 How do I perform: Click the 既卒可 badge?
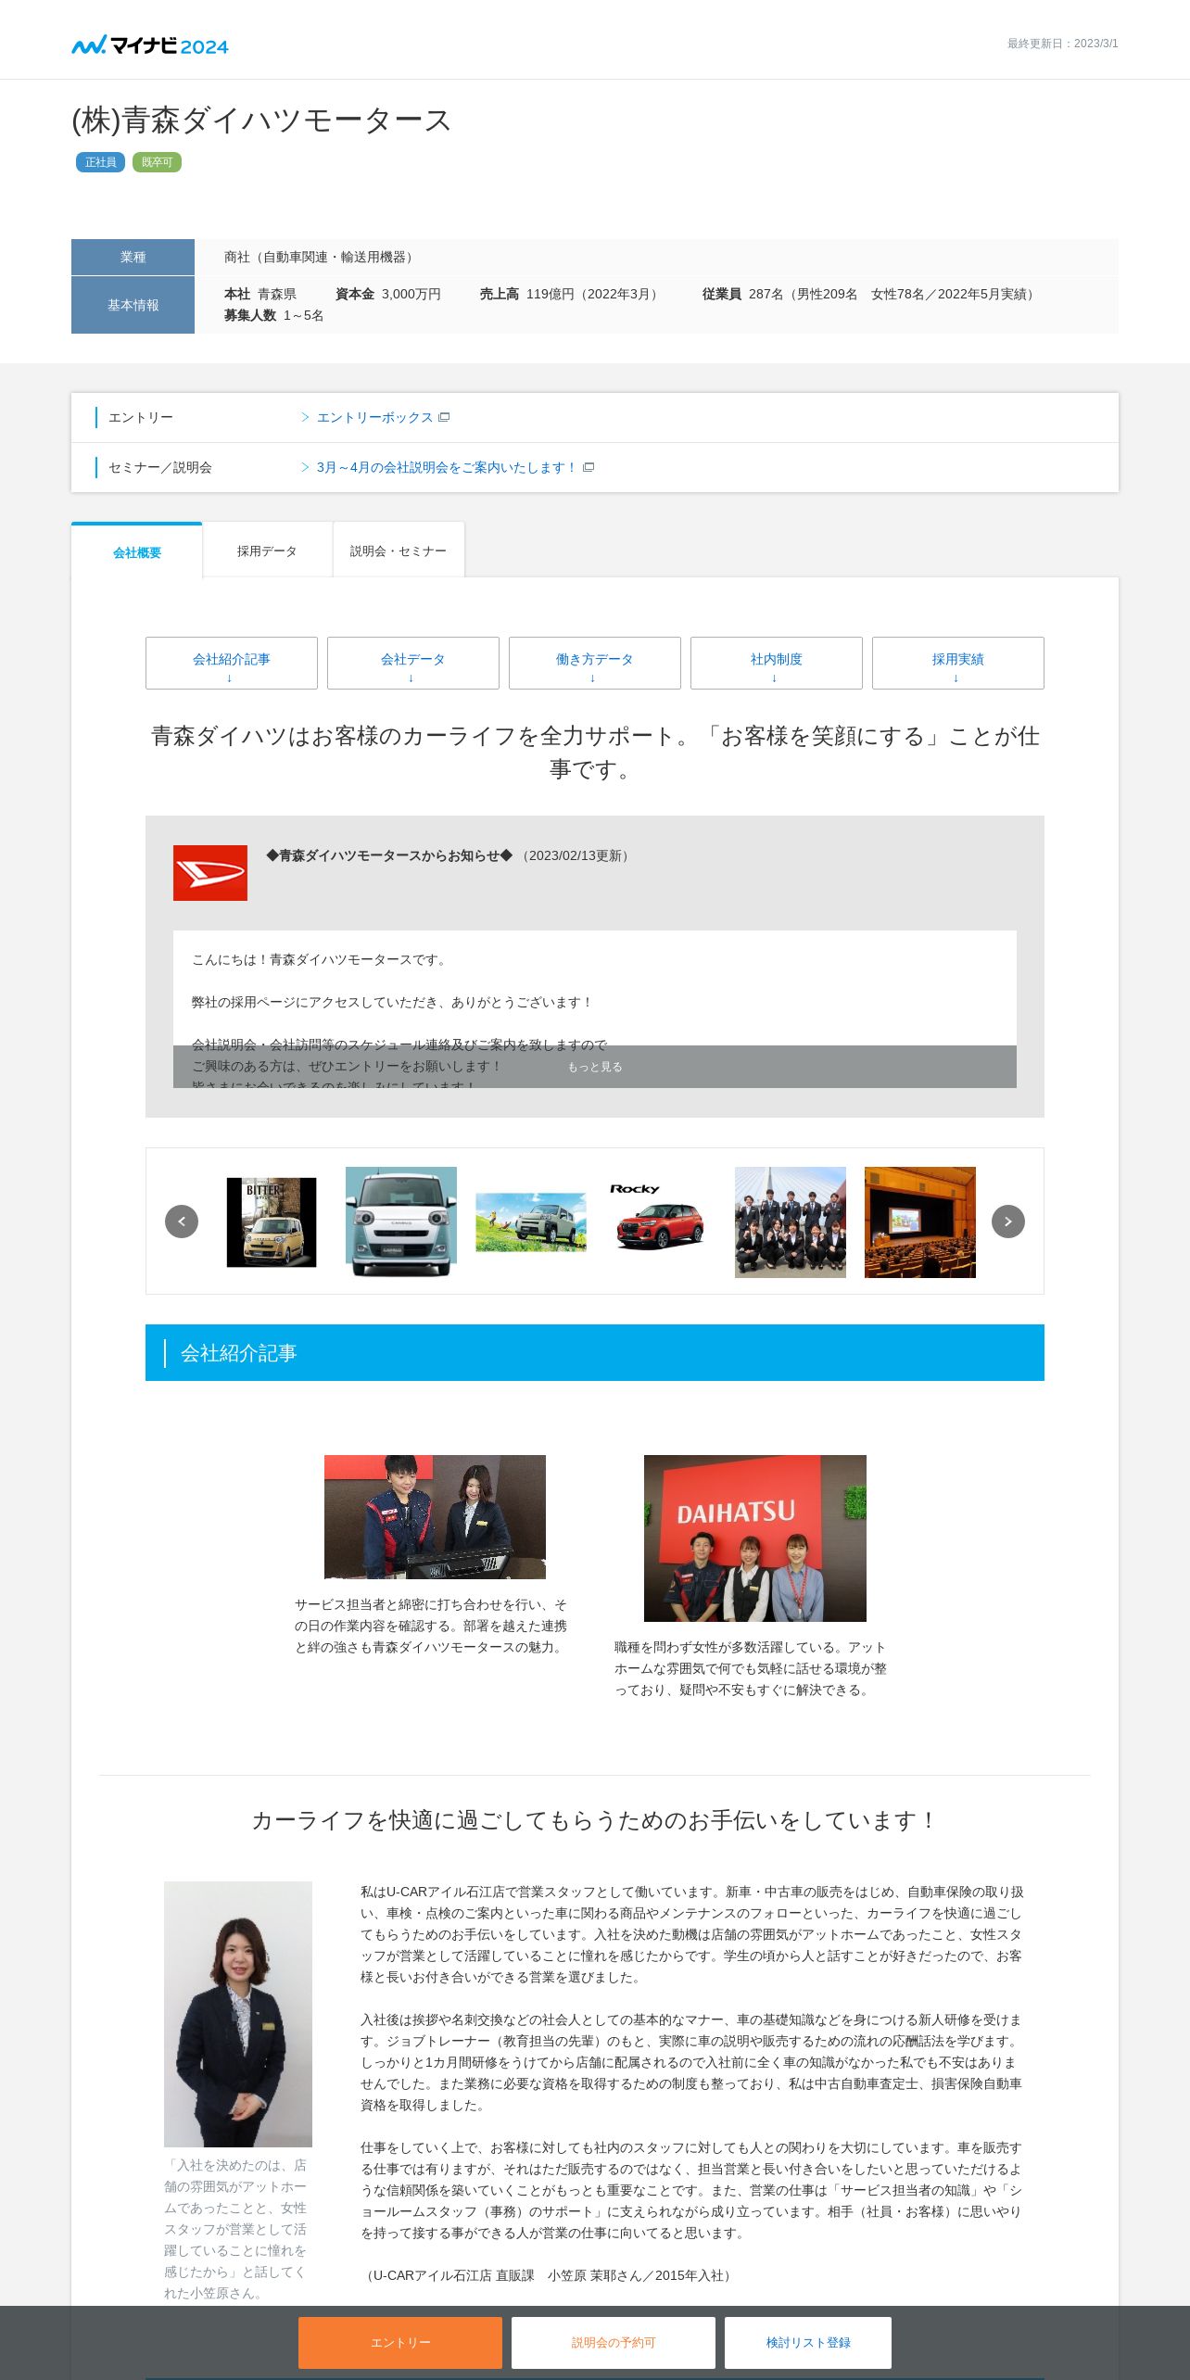(x=157, y=162)
